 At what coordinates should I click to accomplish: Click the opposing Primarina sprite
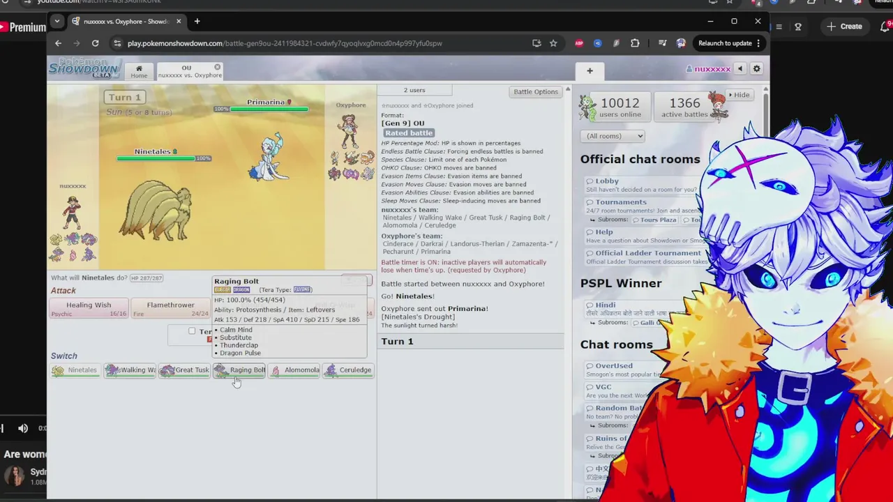[x=270, y=157]
